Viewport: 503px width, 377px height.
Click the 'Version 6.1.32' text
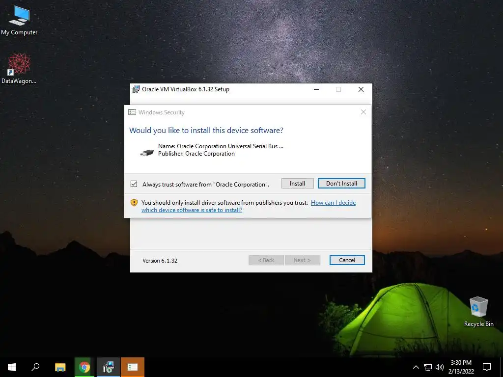tap(160, 261)
